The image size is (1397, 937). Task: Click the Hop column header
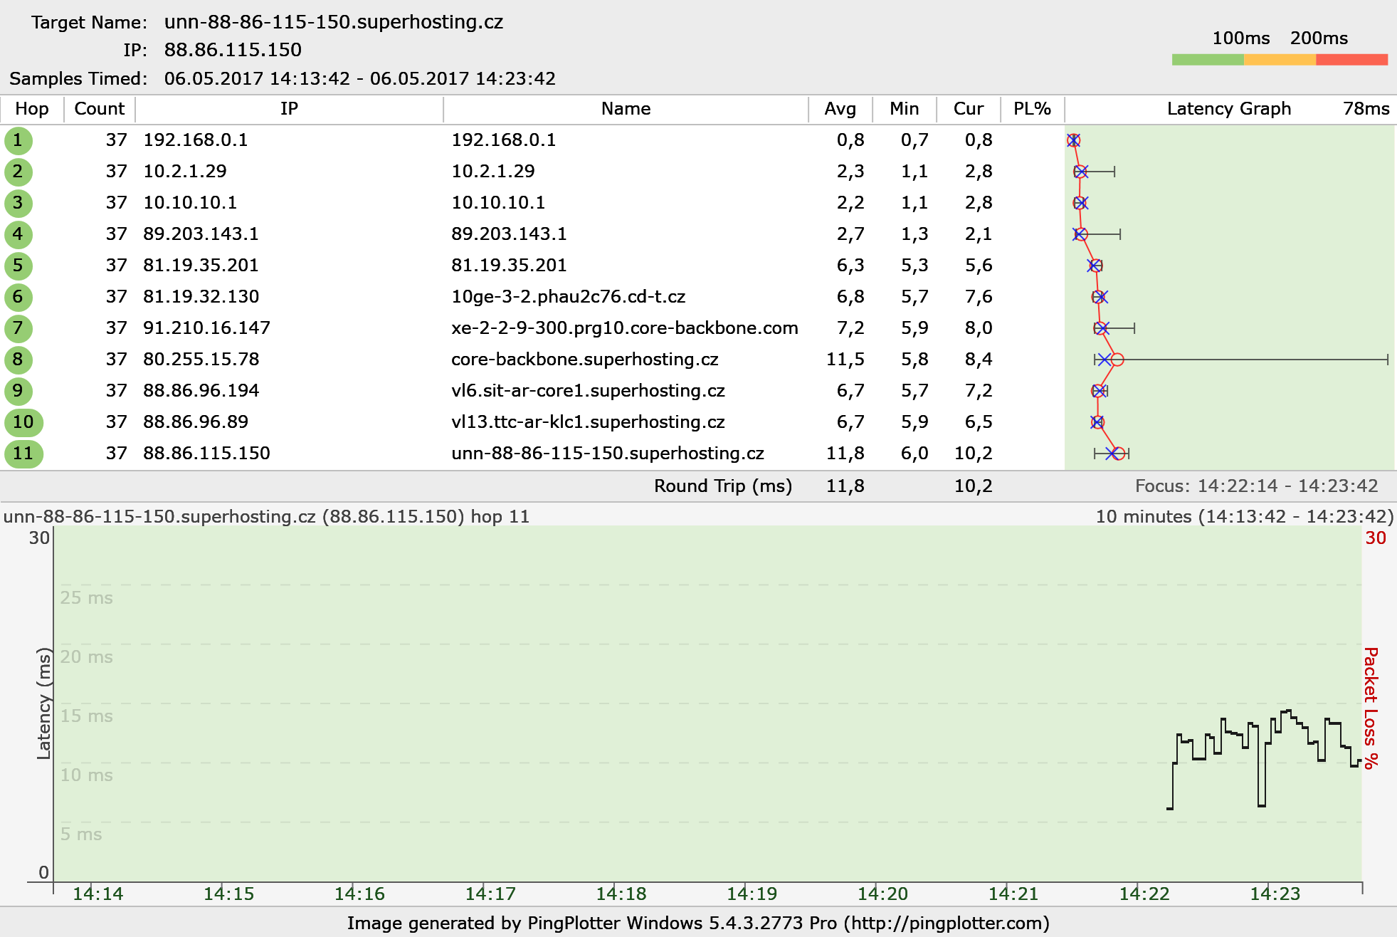[32, 109]
